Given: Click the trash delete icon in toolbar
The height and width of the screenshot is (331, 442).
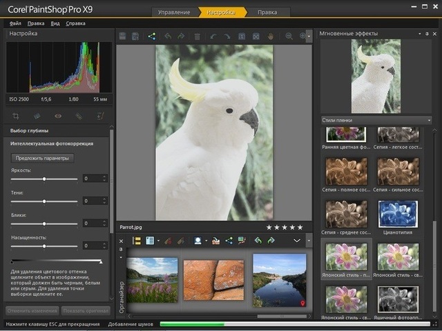Looking at the screenshot, I should click(197, 36).
